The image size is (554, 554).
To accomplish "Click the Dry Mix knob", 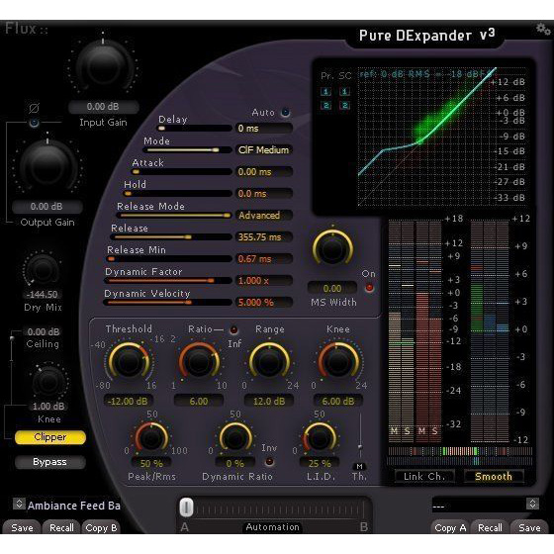I will point(43,270).
